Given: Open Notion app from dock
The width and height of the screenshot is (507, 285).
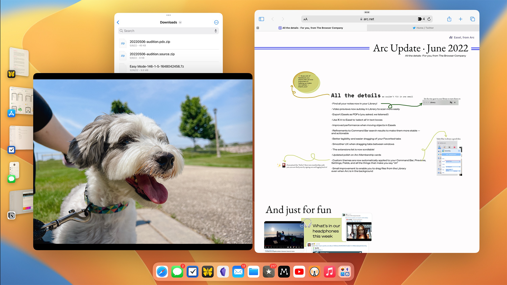Looking at the screenshot, I should [x=11, y=216].
